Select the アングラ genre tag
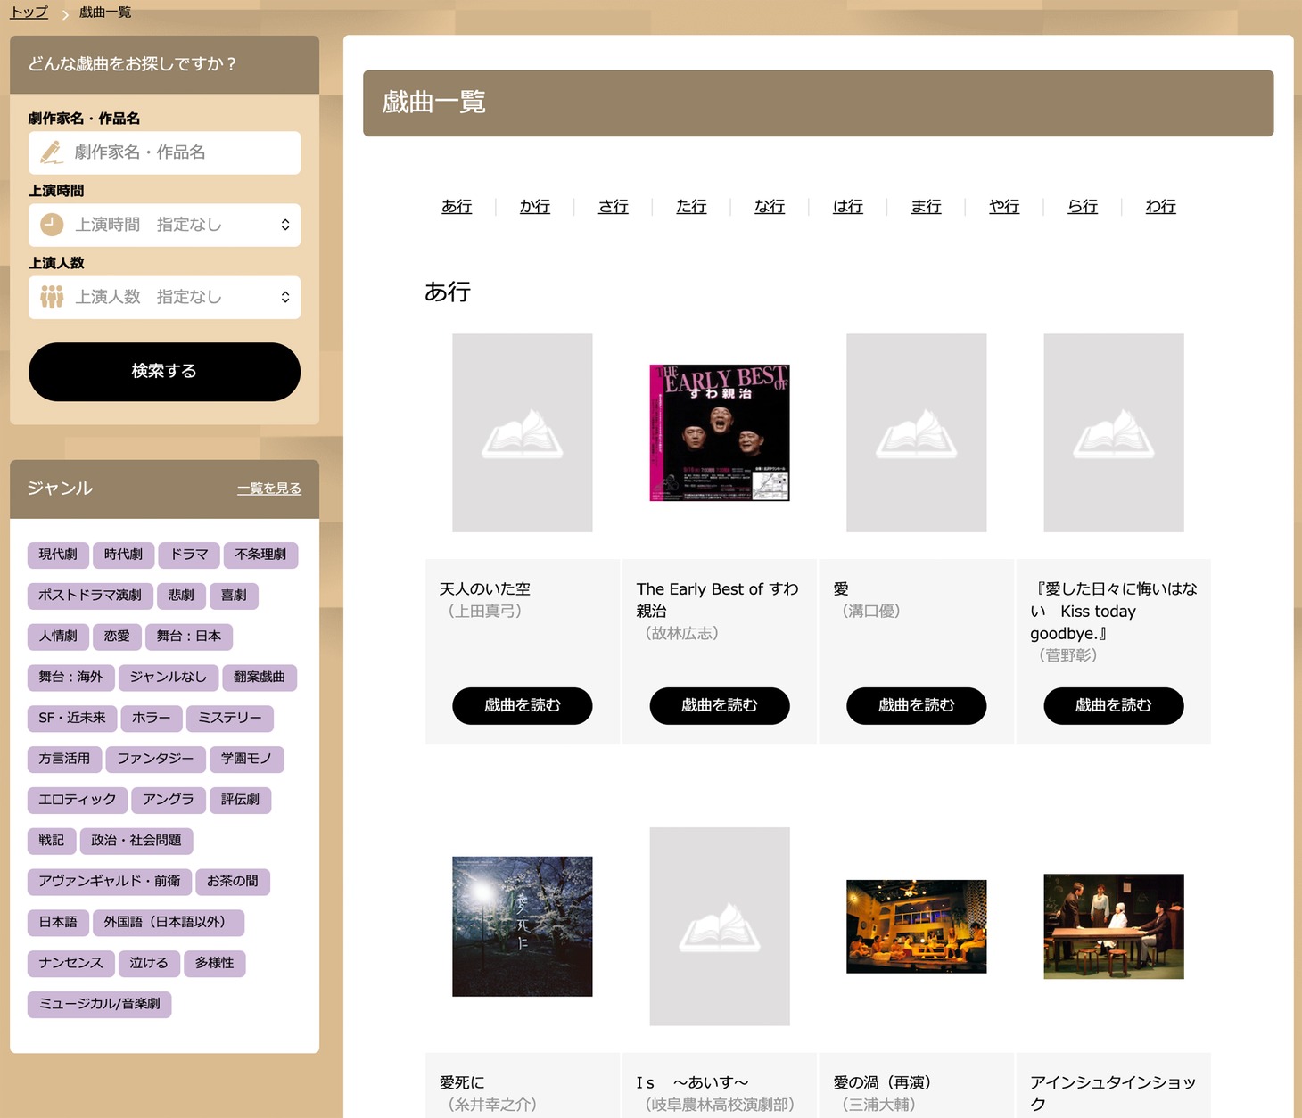 [169, 801]
